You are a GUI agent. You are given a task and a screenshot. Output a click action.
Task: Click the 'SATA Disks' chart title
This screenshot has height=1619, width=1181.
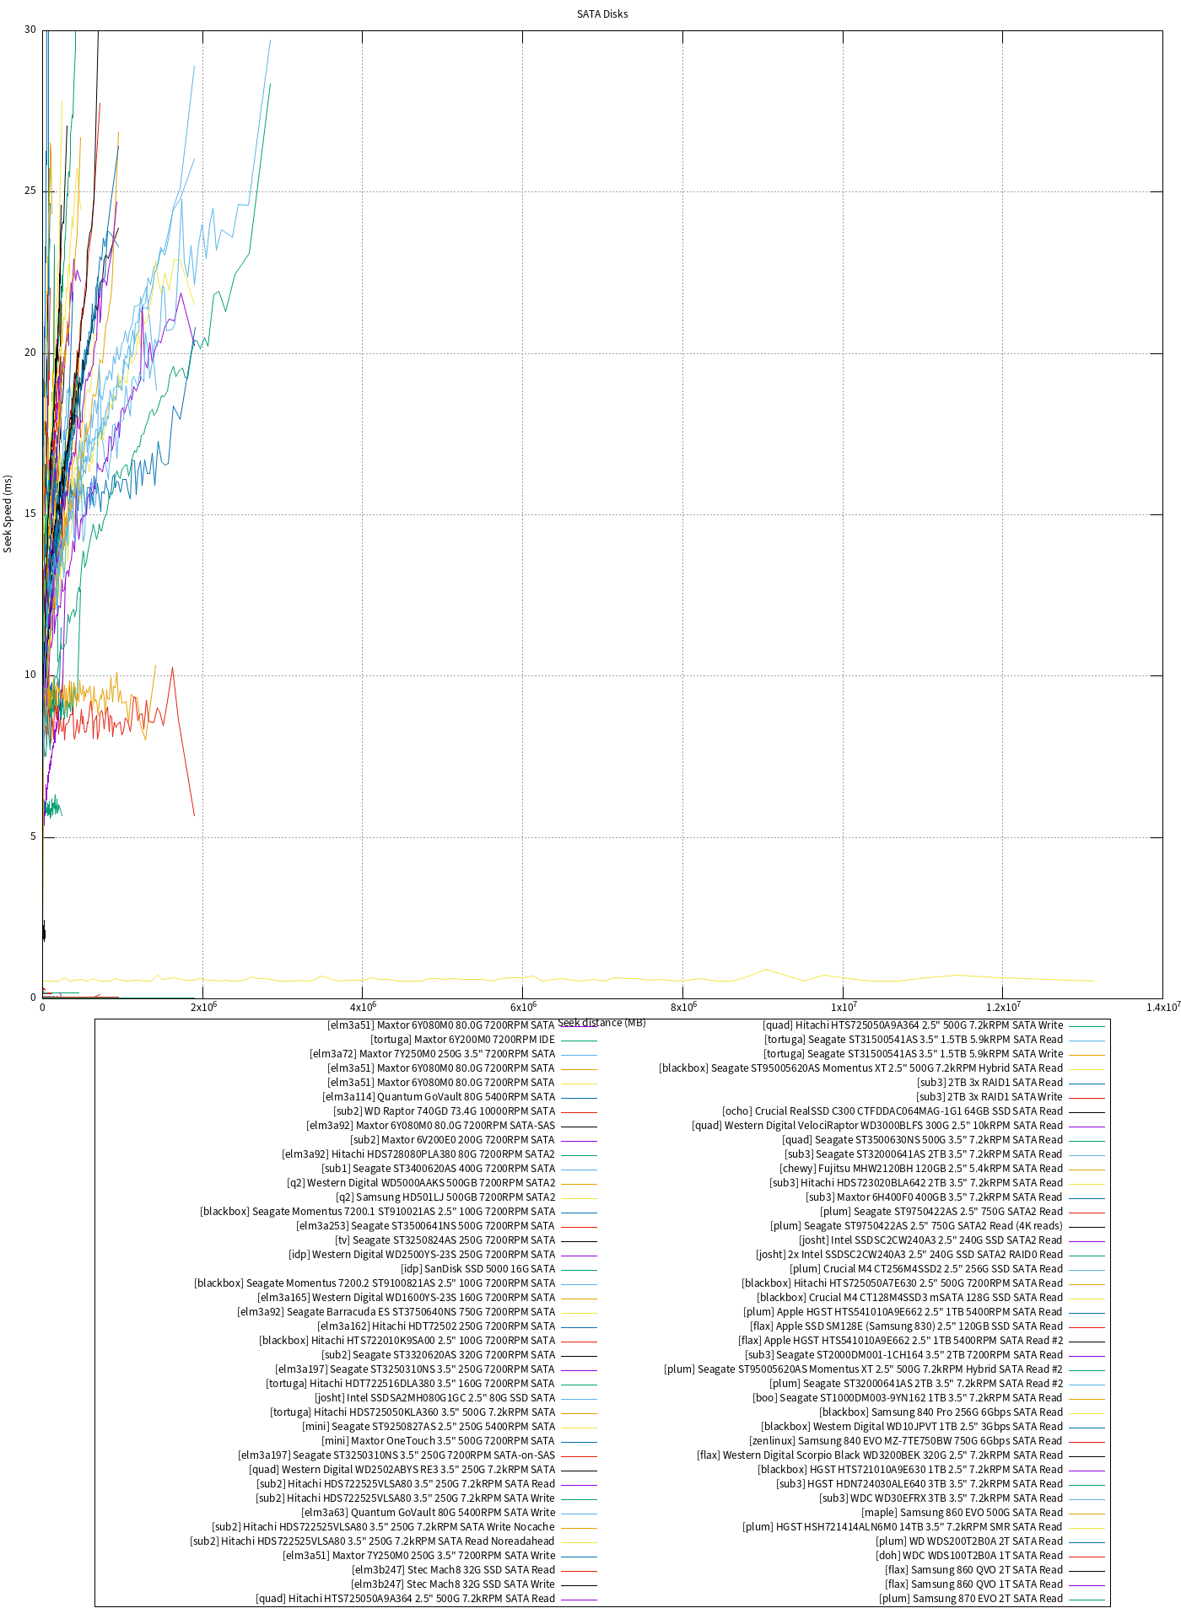point(602,14)
